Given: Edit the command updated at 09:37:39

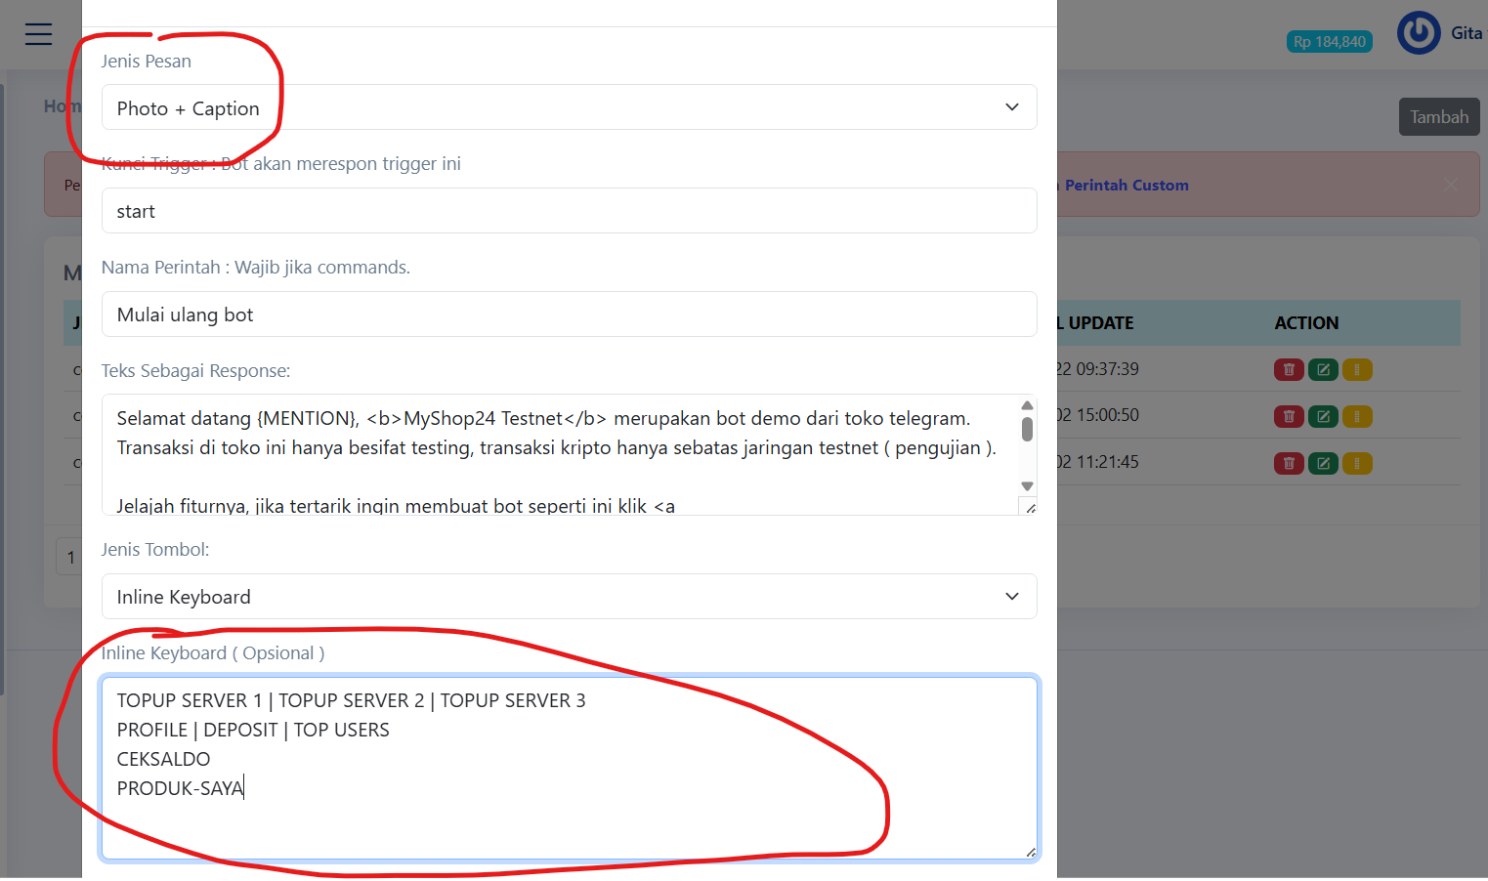Looking at the screenshot, I should pyautogui.click(x=1323, y=370).
